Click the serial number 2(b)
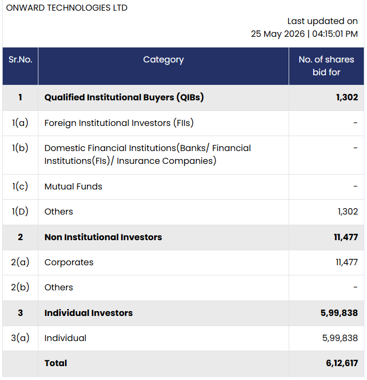Image resolution: width=367 pixels, height=380 pixels. (x=20, y=287)
